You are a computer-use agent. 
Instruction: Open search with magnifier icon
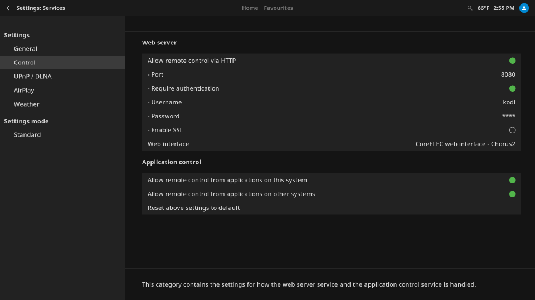click(470, 8)
